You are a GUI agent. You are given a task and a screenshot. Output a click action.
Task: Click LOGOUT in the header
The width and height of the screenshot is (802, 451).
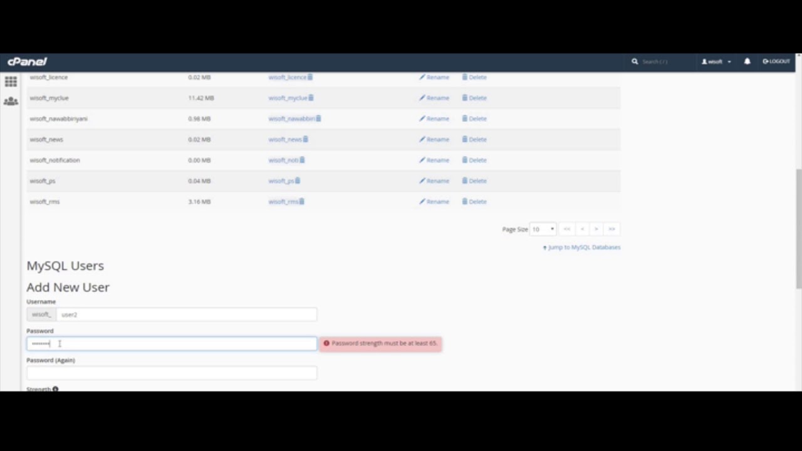pos(776,61)
